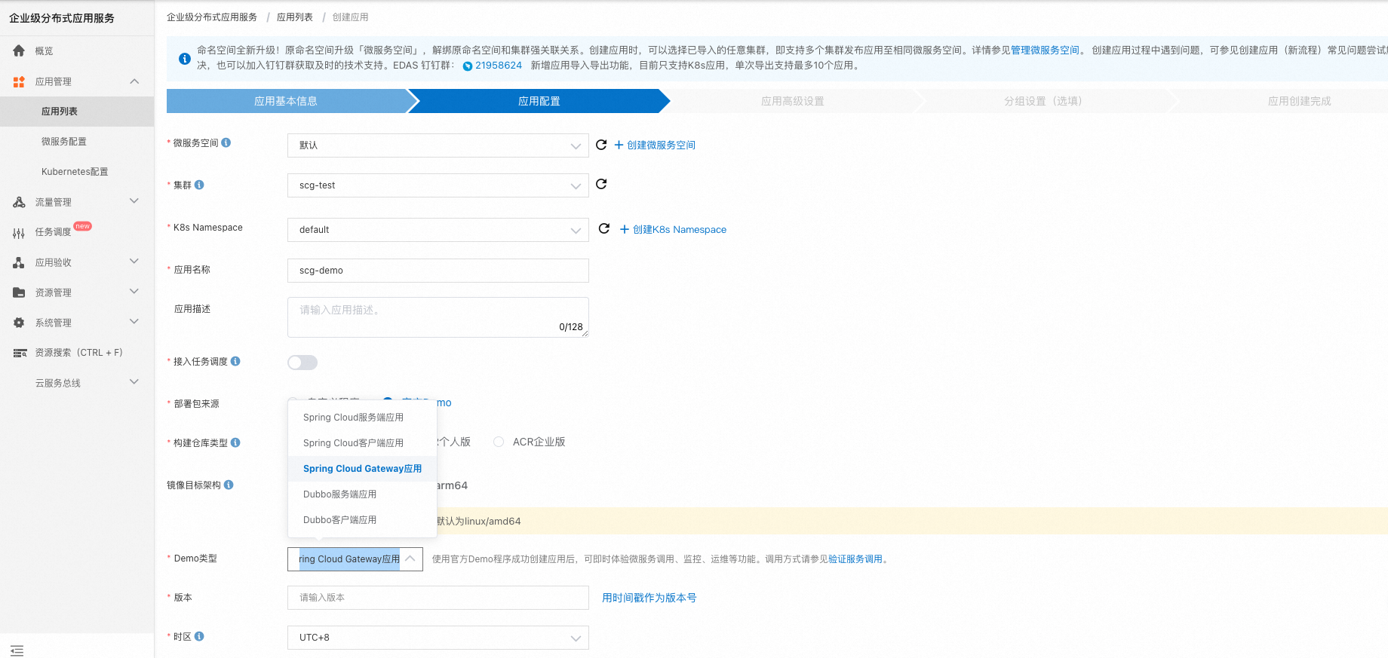Viewport: 1388px width, 658px height.
Task: Click the 应用配置 step
Action: pyautogui.click(x=539, y=101)
